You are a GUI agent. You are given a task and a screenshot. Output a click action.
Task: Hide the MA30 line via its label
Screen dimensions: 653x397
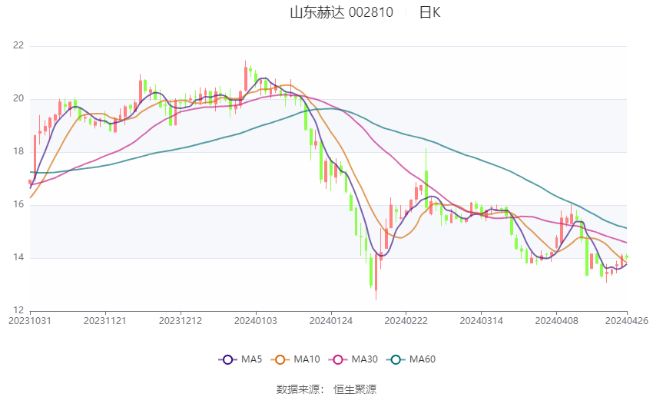click(364, 359)
